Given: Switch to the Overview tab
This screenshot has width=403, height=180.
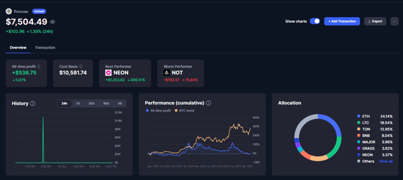Looking at the screenshot, I should pyautogui.click(x=18, y=47).
